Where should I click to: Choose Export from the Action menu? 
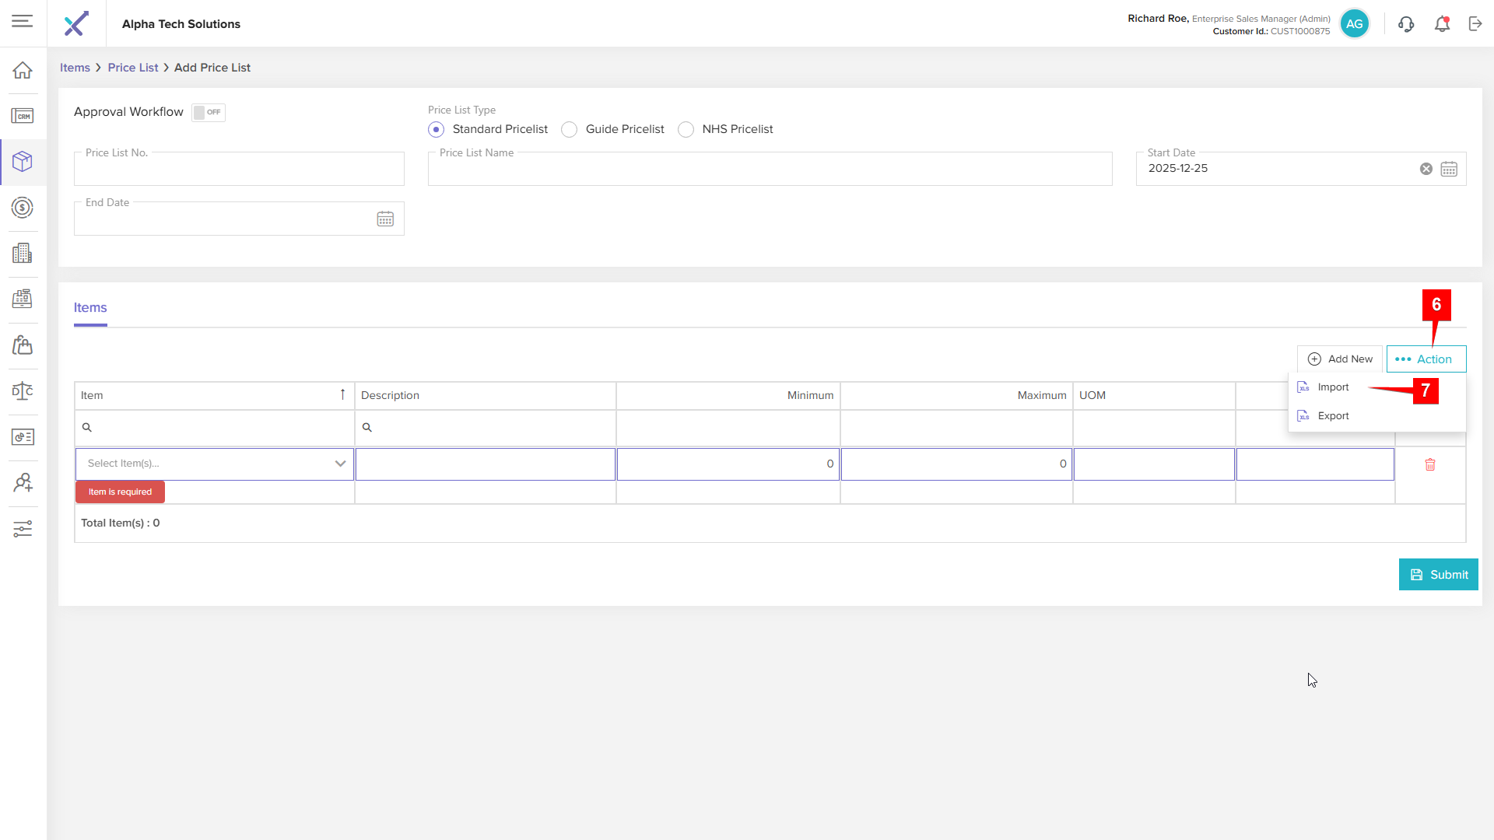[x=1333, y=416]
